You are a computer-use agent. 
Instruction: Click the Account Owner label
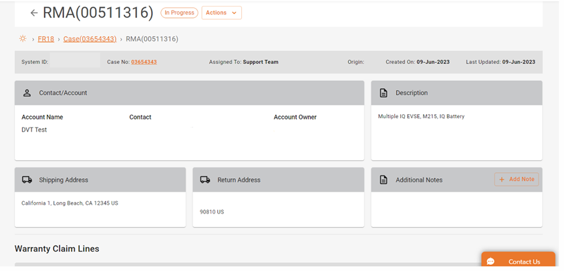pos(295,117)
